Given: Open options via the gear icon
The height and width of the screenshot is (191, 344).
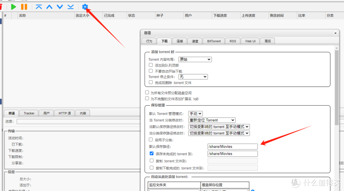Looking at the screenshot, I should coord(85,7).
